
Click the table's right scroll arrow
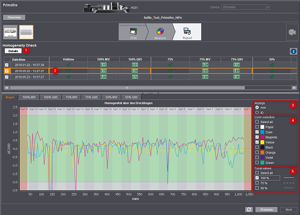(294, 88)
